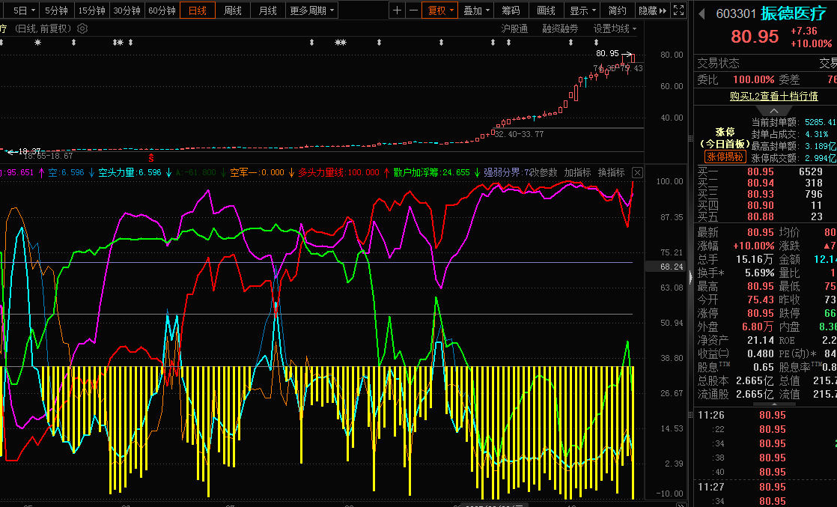Switch to the 周线 weekly tab
The height and width of the screenshot is (507, 837).
(233, 10)
